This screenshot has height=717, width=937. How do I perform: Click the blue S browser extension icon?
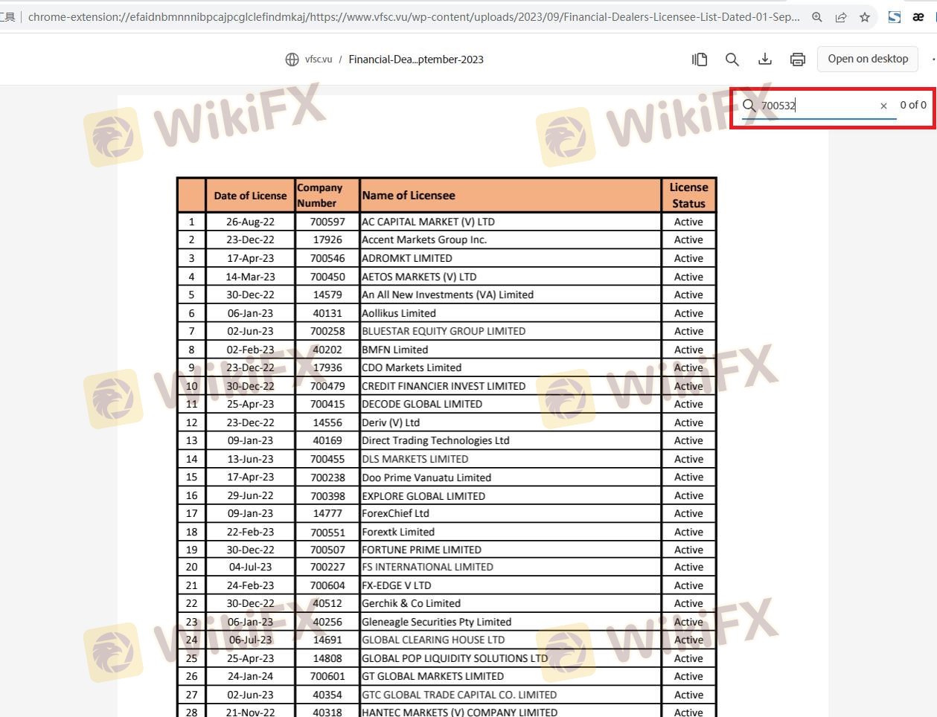click(895, 17)
